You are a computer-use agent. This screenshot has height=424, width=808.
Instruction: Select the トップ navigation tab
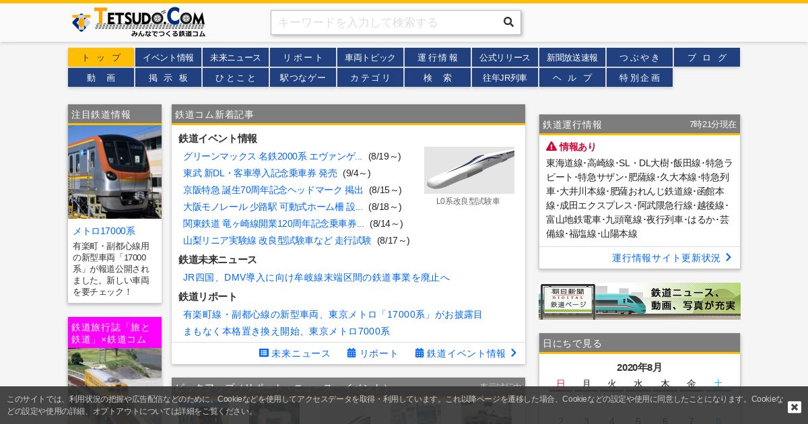coord(101,57)
